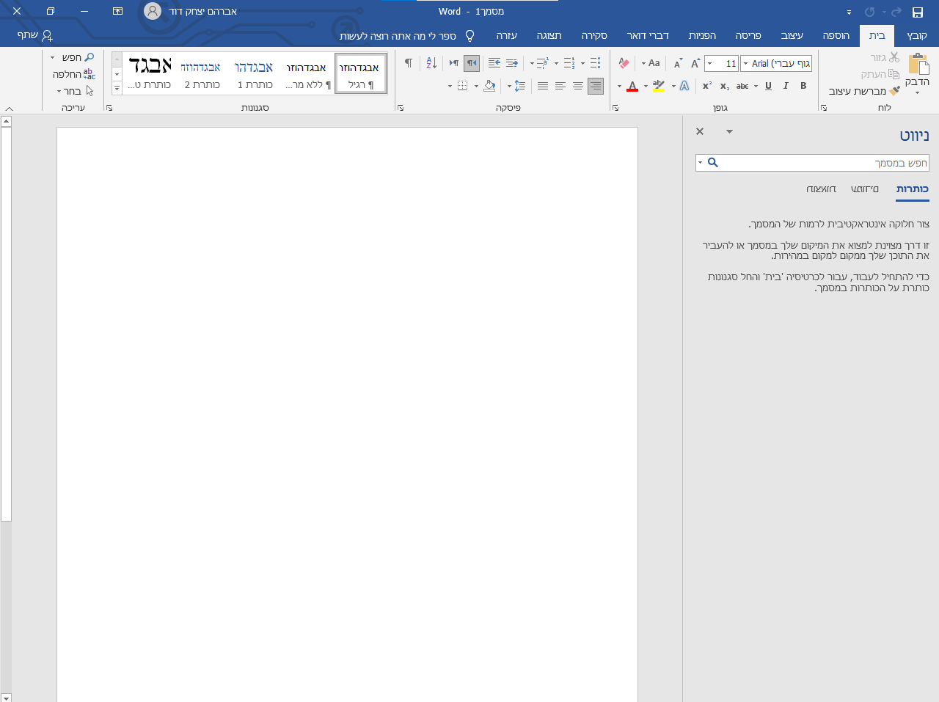The image size is (939, 702).
Task: Toggle show paragraph marks ¶
Action: pyautogui.click(x=409, y=63)
